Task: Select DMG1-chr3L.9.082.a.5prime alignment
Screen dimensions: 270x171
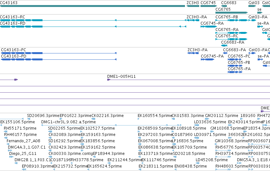Action: [x=111, y=125]
